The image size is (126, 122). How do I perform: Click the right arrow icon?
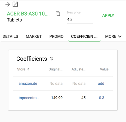[8, 4]
